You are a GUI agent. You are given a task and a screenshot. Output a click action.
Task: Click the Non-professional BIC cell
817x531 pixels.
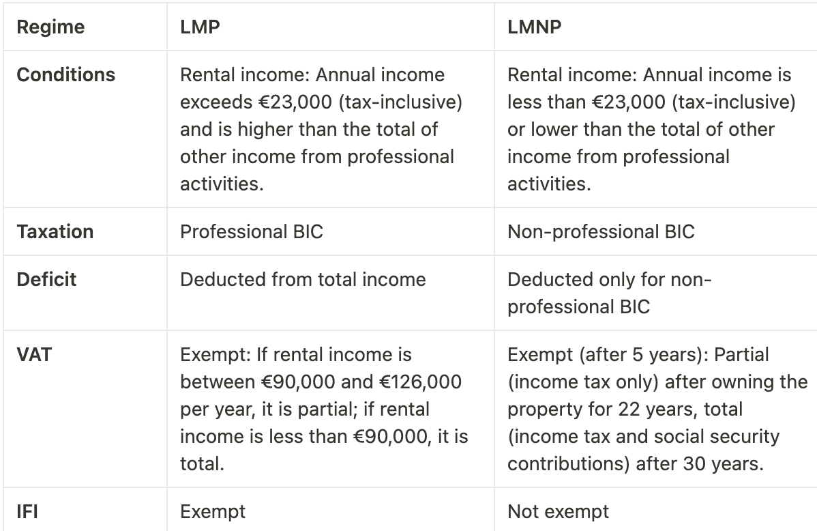(655, 231)
